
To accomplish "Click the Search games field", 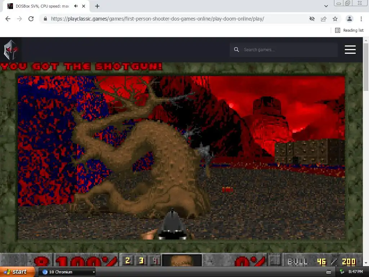I will click(x=284, y=50).
